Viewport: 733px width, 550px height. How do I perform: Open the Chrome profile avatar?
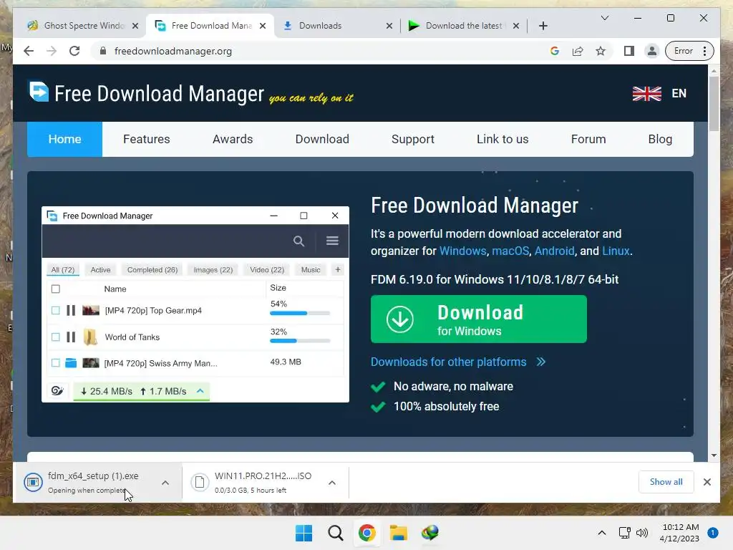point(651,51)
